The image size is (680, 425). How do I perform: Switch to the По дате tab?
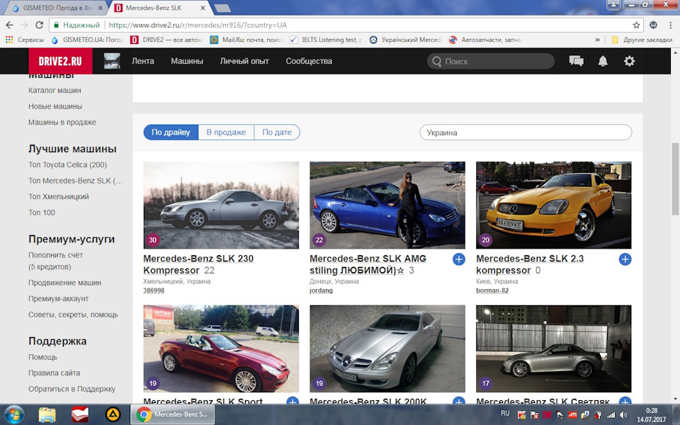(x=277, y=132)
